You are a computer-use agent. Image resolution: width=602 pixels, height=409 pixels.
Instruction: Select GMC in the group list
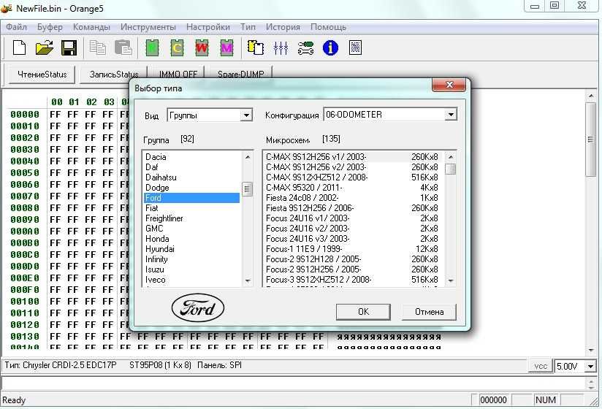tap(191, 229)
